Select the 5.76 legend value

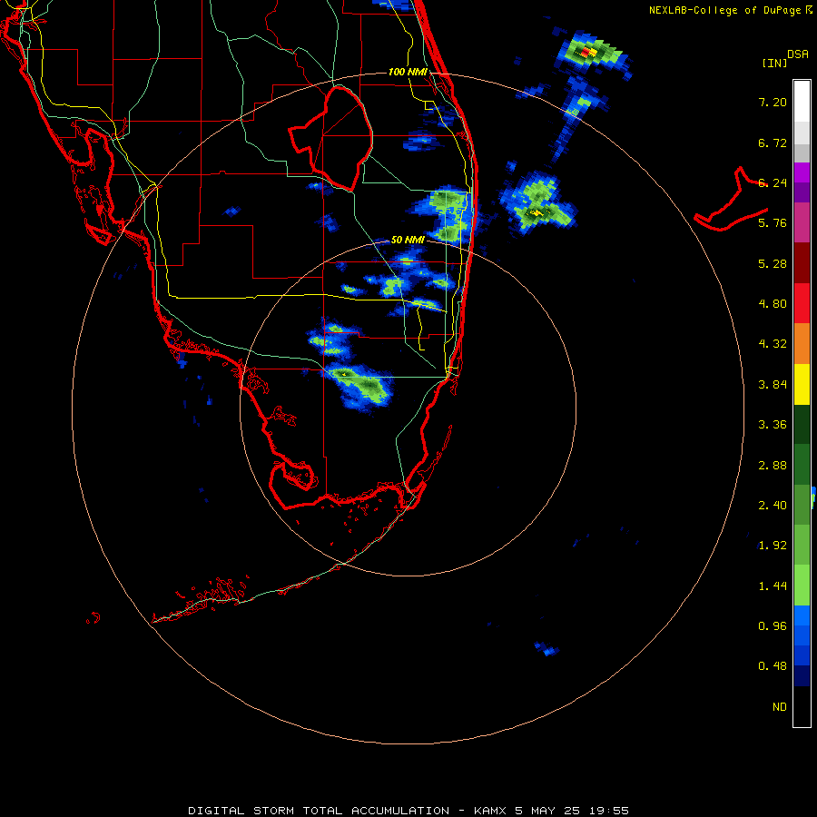click(773, 223)
